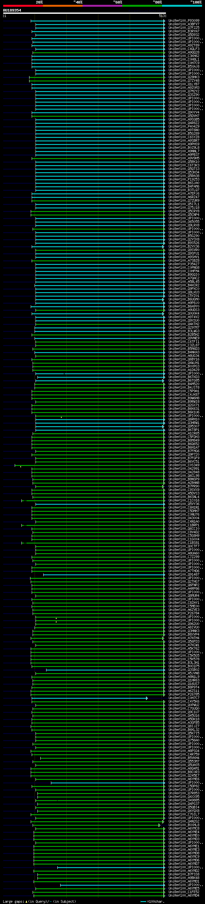This screenshot has height=904, width=205.
Task: Open UniRef100_Q91487 label
Action: pyautogui.click(x=184, y=574)
